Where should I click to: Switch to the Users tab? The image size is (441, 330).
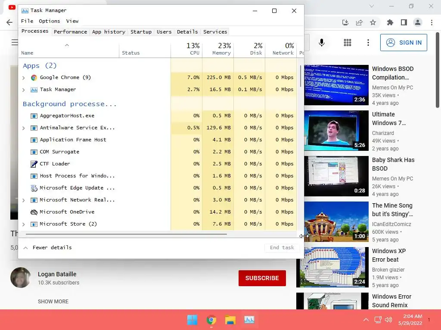click(x=164, y=32)
